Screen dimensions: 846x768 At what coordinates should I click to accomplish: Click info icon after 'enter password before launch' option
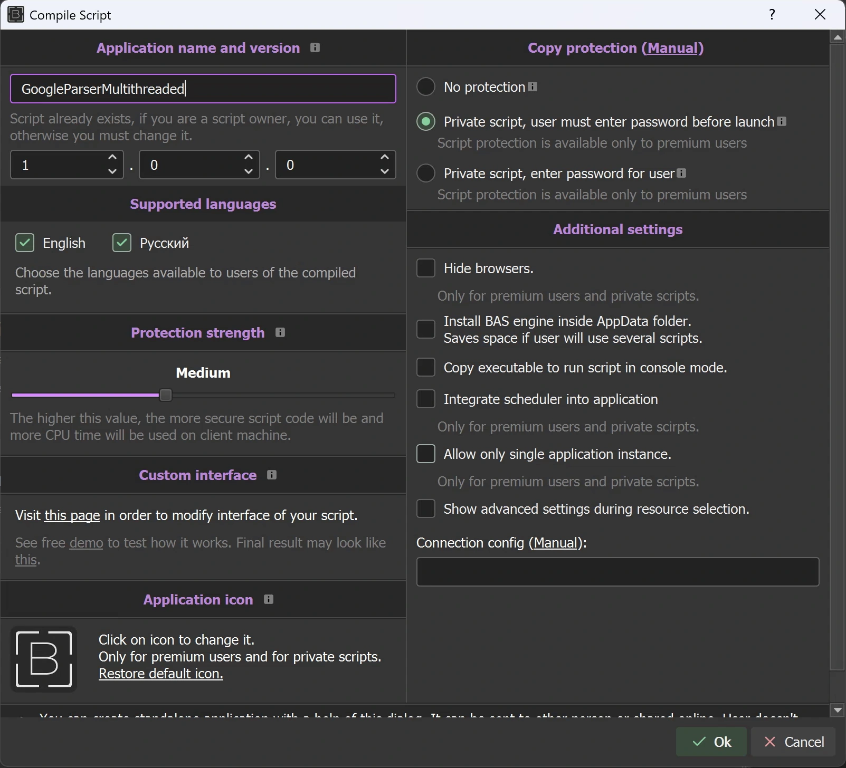point(782,121)
